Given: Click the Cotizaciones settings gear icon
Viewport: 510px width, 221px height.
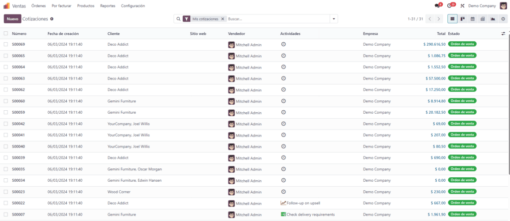Looking at the screenshot, I should pos(52,19).
